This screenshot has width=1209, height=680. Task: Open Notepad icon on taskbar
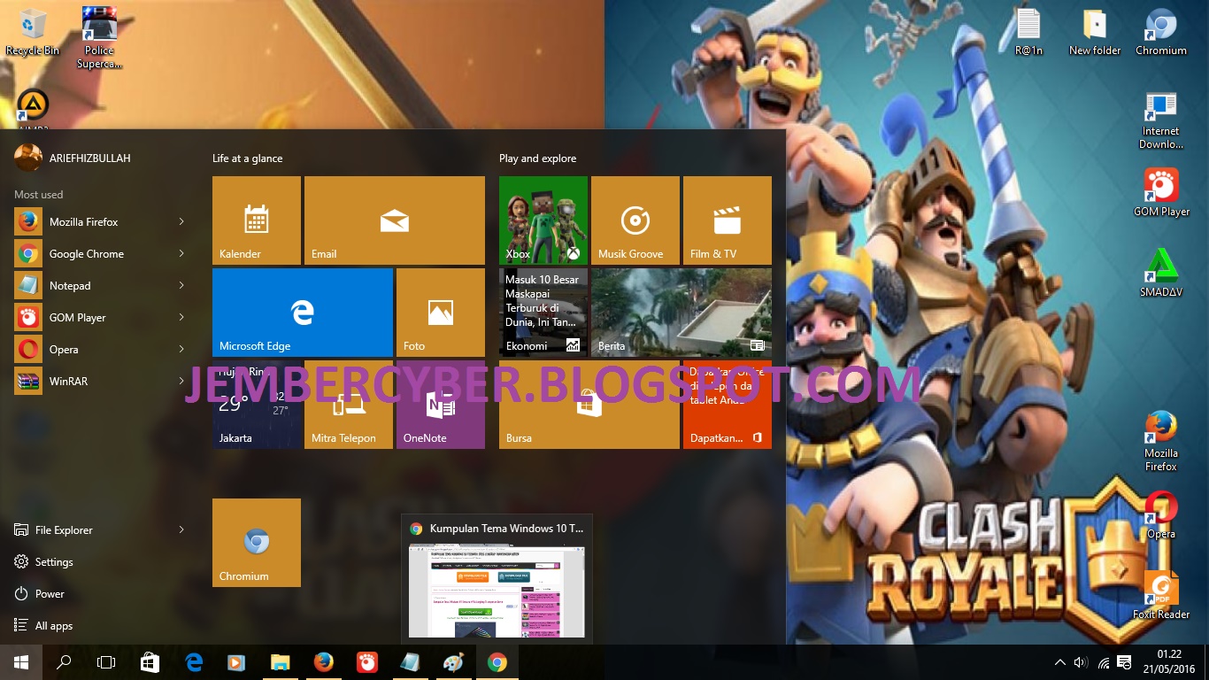410,662
